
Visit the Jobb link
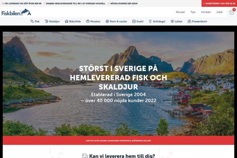(x=219, y=12)
